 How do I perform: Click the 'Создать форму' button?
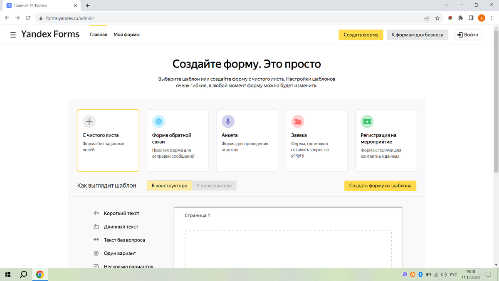[x=361, y=35]
